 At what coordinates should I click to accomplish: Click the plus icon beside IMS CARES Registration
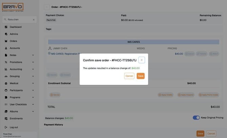(x=49, y=53)
